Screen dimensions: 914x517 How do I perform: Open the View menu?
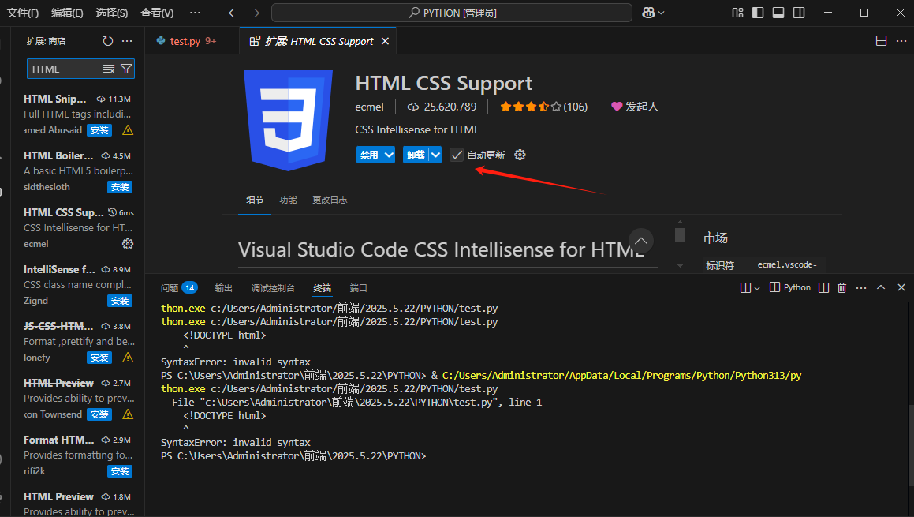click(x=157, y=13)
